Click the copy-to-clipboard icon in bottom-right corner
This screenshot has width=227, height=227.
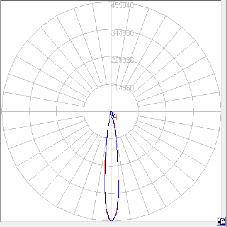pos(221,221)
